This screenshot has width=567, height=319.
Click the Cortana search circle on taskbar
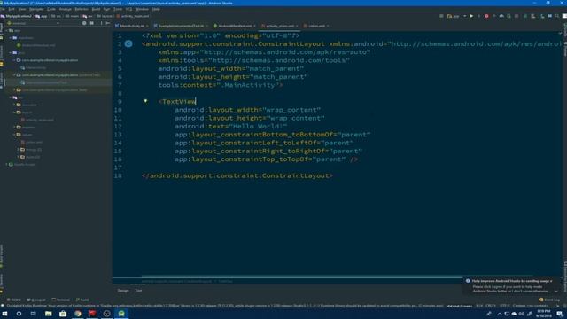click(19, 314)
